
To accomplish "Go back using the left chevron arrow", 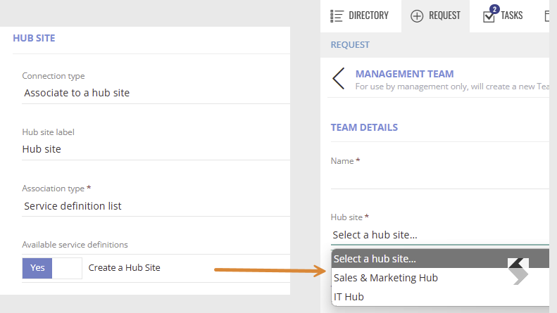I will (x=338, y=79).
